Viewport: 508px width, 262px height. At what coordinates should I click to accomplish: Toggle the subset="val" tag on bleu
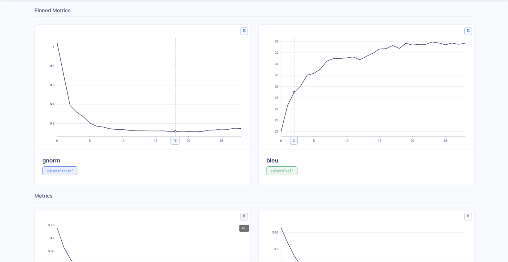click(282, 171)
